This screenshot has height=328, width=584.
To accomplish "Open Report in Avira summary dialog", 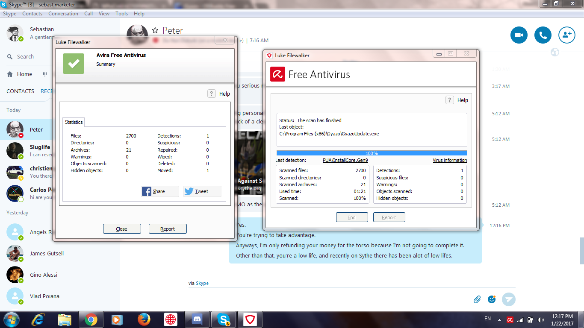I will pos(168,229).
